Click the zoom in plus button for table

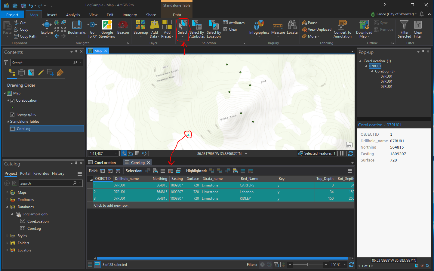(x=326, y=265)
